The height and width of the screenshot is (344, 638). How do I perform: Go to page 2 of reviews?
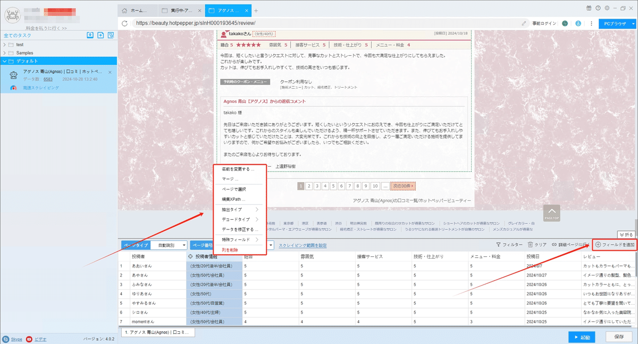pyautogui.click(x=309, y=186)
